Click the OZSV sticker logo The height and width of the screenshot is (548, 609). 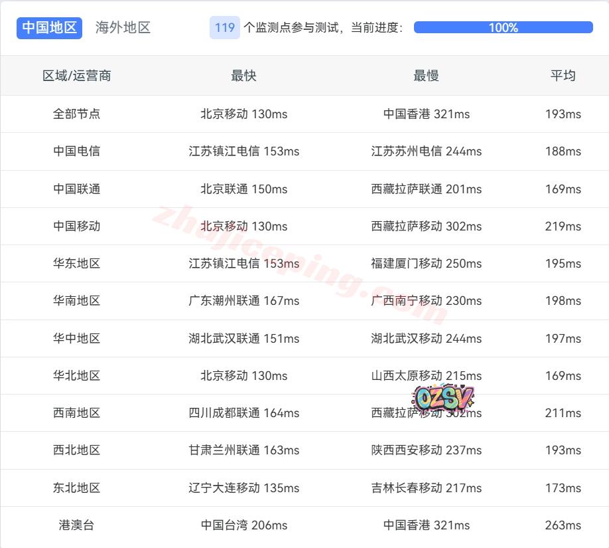click(x=443, y=398)
